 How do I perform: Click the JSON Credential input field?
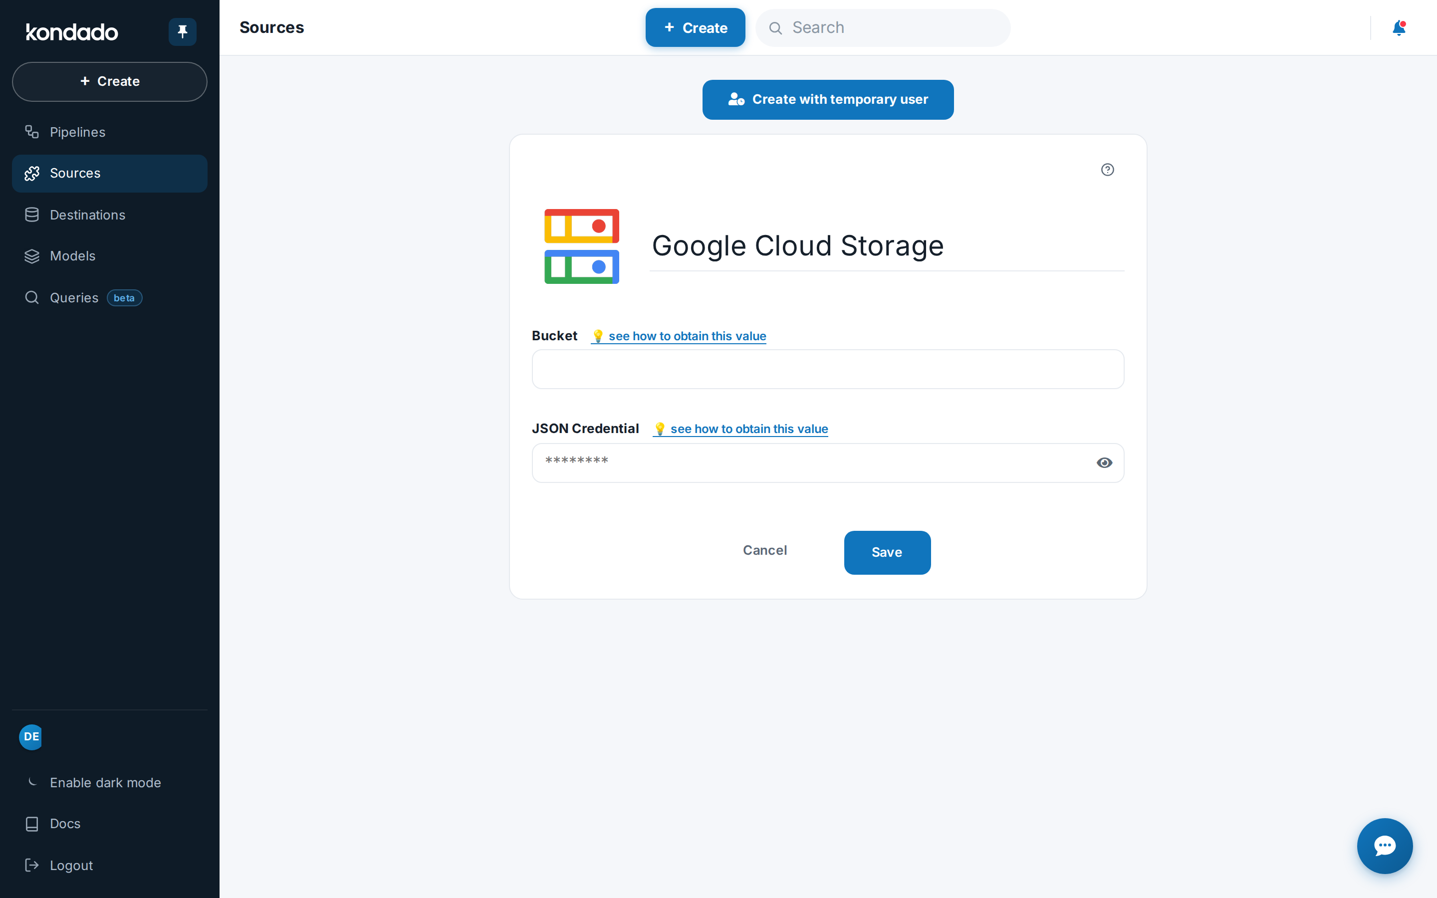coord(828,462)
